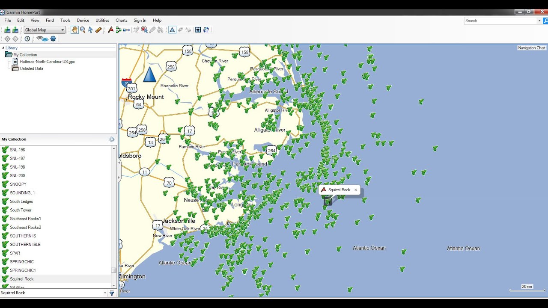Close the Squirrel Rock map popup
548x308 pixels.
[355, 190]
